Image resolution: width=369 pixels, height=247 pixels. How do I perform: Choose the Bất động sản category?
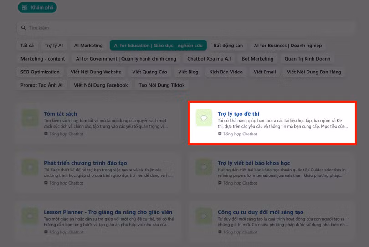(x=228, y=46)
